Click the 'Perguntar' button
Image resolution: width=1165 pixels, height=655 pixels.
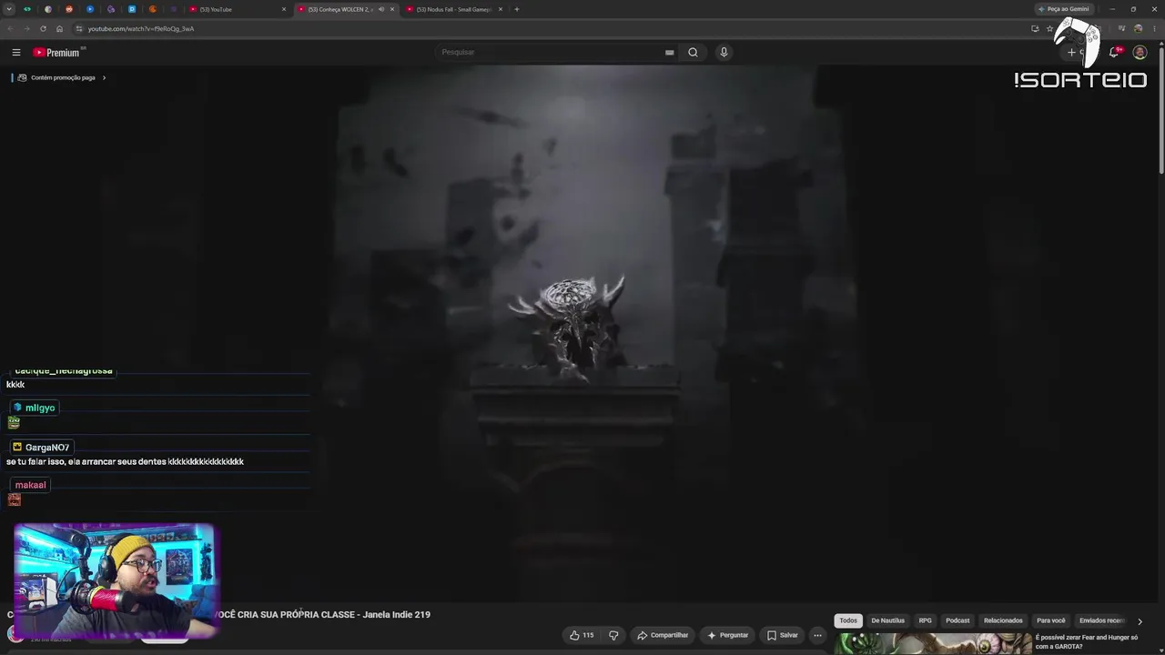[727, 635]
